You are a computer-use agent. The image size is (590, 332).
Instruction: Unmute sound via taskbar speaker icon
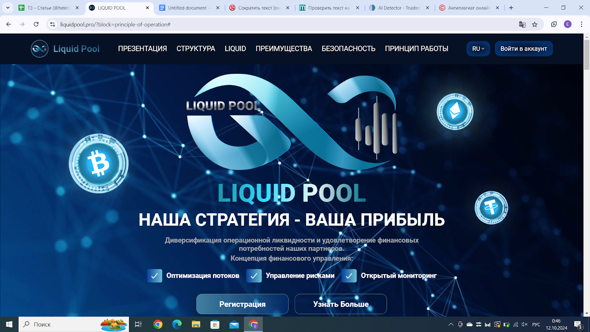525,325
